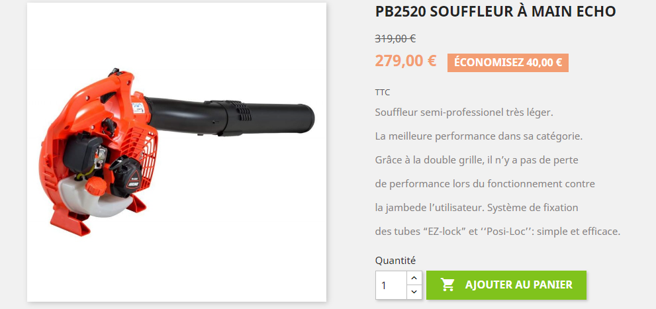The height and width of the screenshot is (309, 656).
Task: Click the crossed-out 319,00 € price
Action: click(x=395, y=39)
